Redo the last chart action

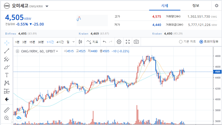click(x=110, y=42)
